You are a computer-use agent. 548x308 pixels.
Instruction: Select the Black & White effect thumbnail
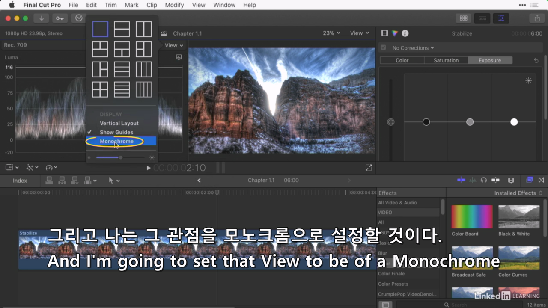(519, 217)
